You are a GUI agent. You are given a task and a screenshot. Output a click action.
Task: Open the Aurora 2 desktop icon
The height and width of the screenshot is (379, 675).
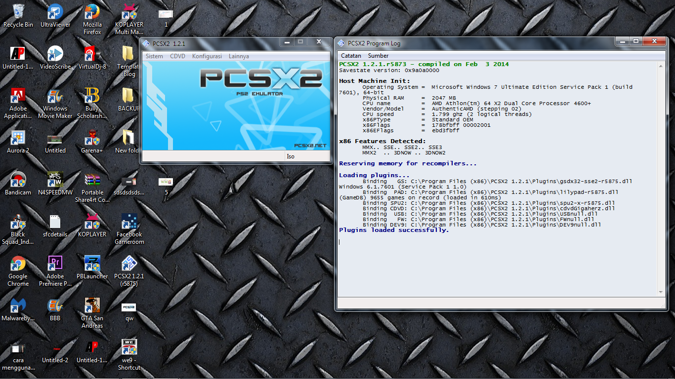point(18,142)
